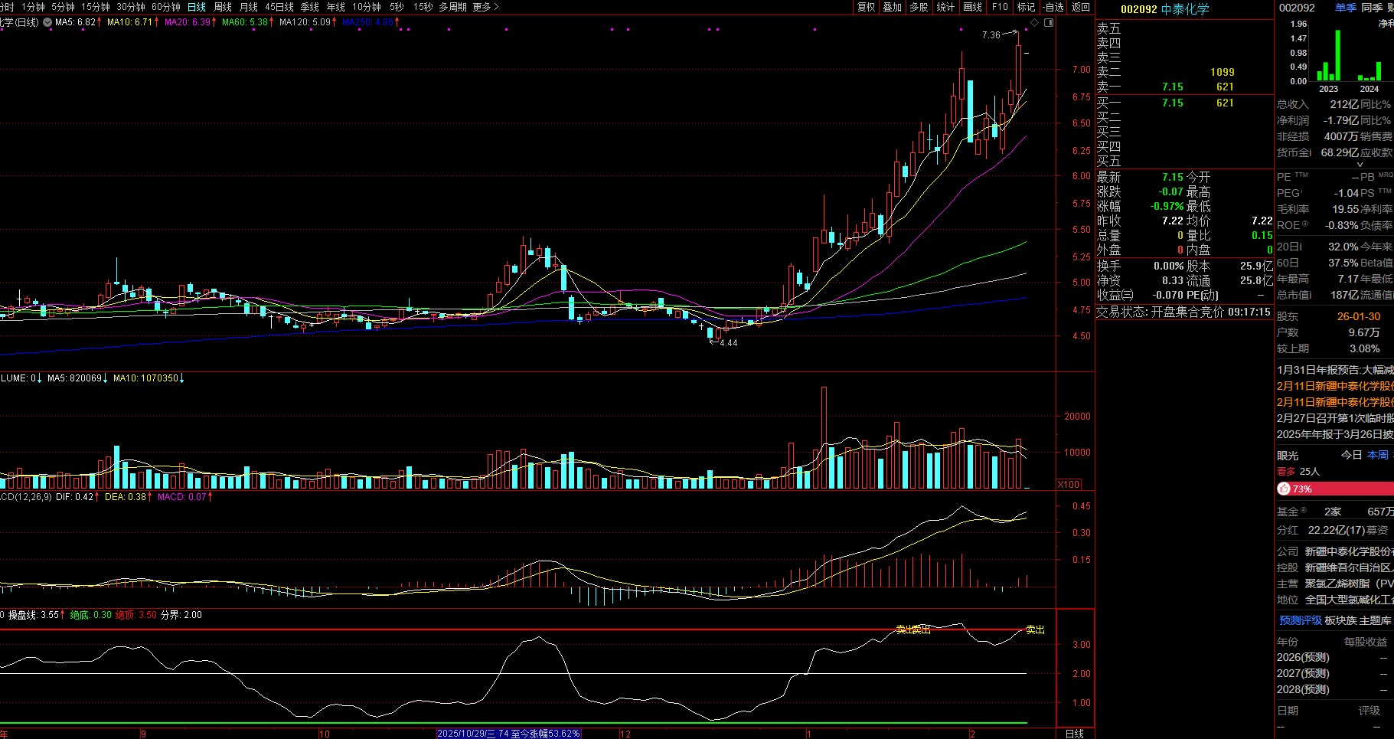Click the 标记 mark button
The image size is (1394, 739).
(x=1026, y=7)
